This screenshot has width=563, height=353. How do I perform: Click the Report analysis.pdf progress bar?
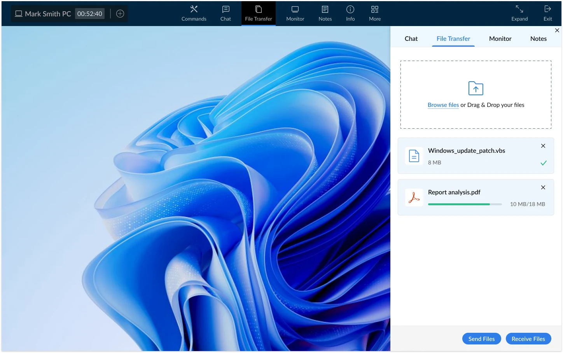click(x=465, y=204)
